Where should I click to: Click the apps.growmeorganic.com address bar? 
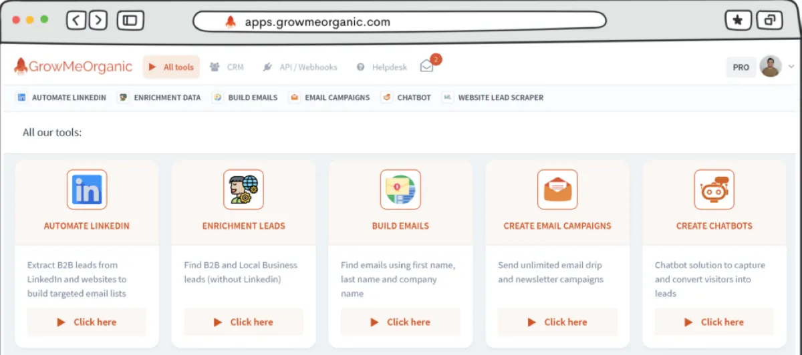[x=400, y=21]
